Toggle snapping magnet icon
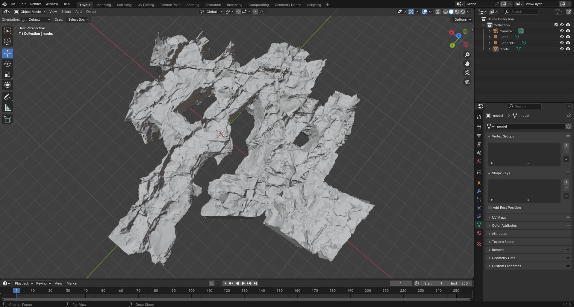The height and width of the screenshot is (307, 574). coord(238,12)
